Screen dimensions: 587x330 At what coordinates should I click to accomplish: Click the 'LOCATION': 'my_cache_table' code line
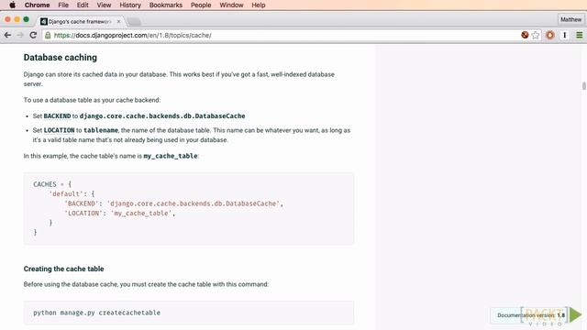pos(120,214)
